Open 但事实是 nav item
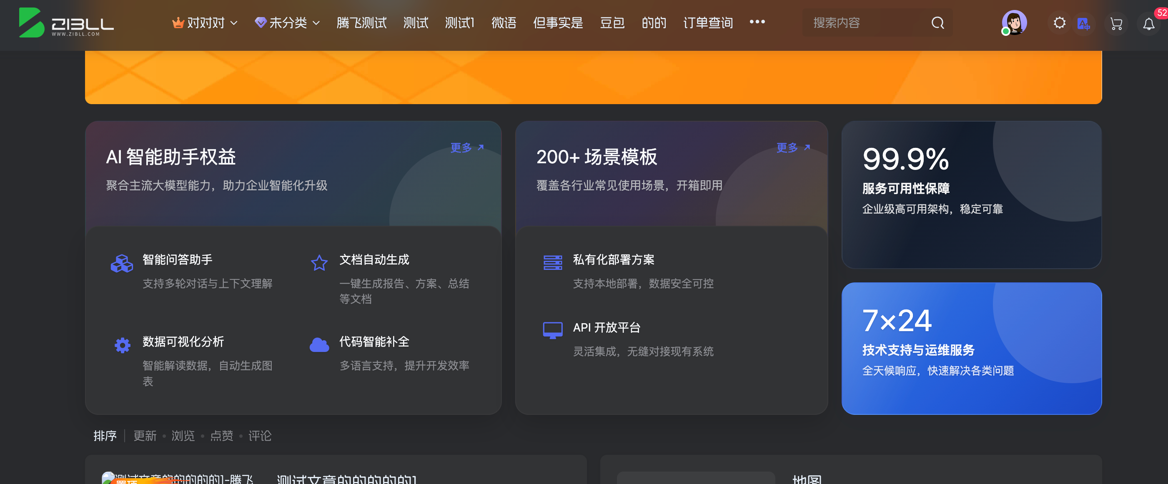Viewport: 1168px width, 484px height. pyautogui.click(x=558, y=22)
